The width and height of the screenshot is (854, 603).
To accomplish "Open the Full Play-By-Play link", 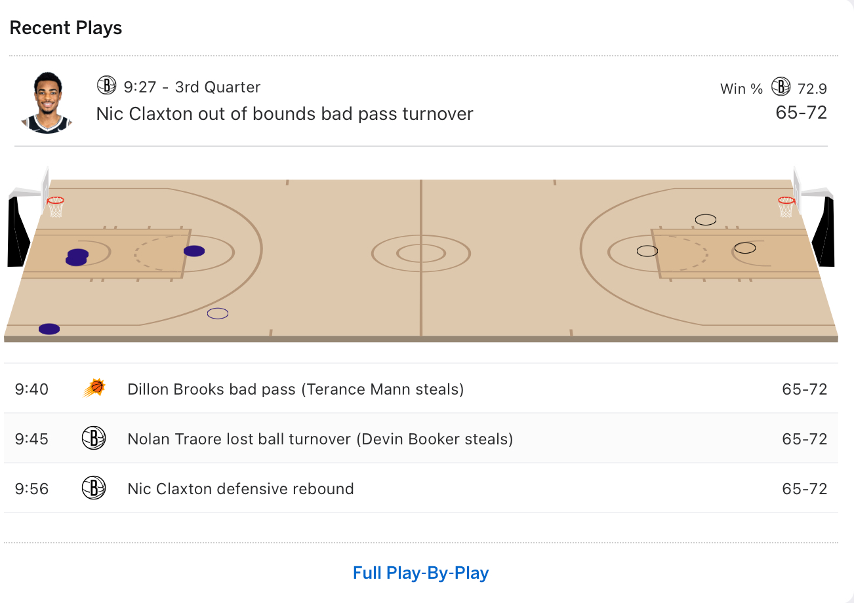I will click(420, 573).
